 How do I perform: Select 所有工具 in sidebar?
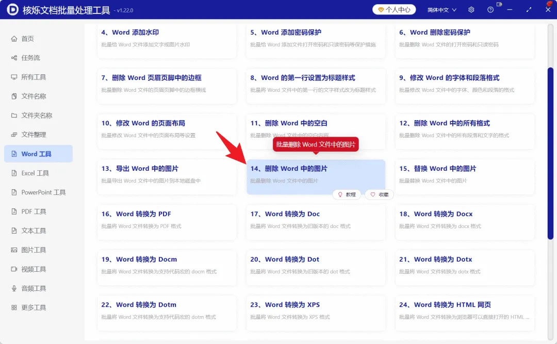pyautogui.click(x=38, y=77)
